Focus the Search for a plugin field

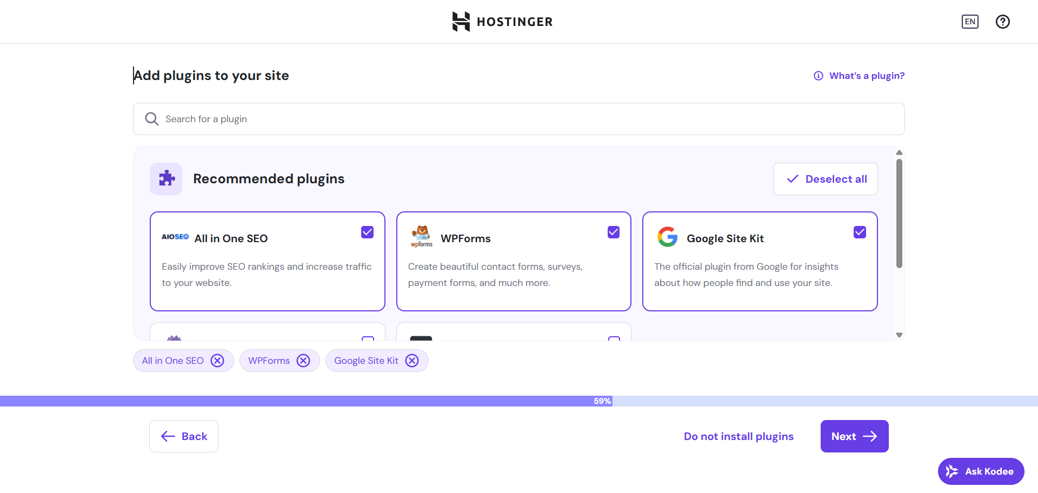pos(519,119)
